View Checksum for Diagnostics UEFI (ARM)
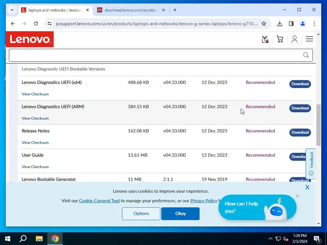Image resolution: width=327 pixels, height=245 pixels. [35, 118]
